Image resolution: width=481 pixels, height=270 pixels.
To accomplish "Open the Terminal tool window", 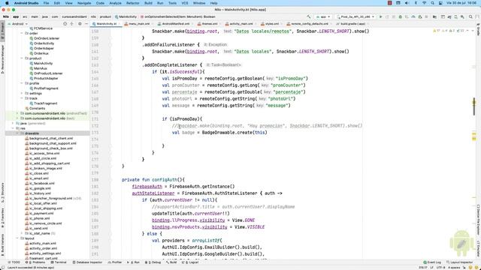I will point(59,262).
